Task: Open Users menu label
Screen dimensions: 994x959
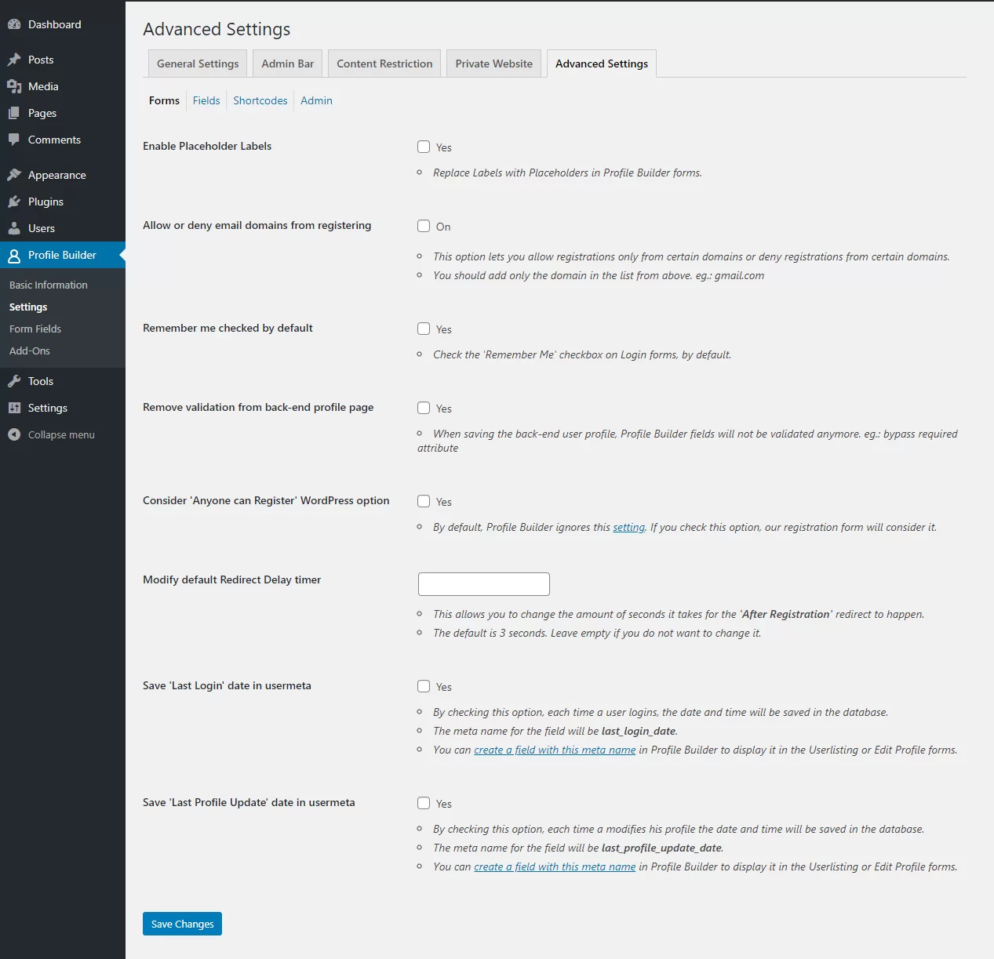Action: 42,228
